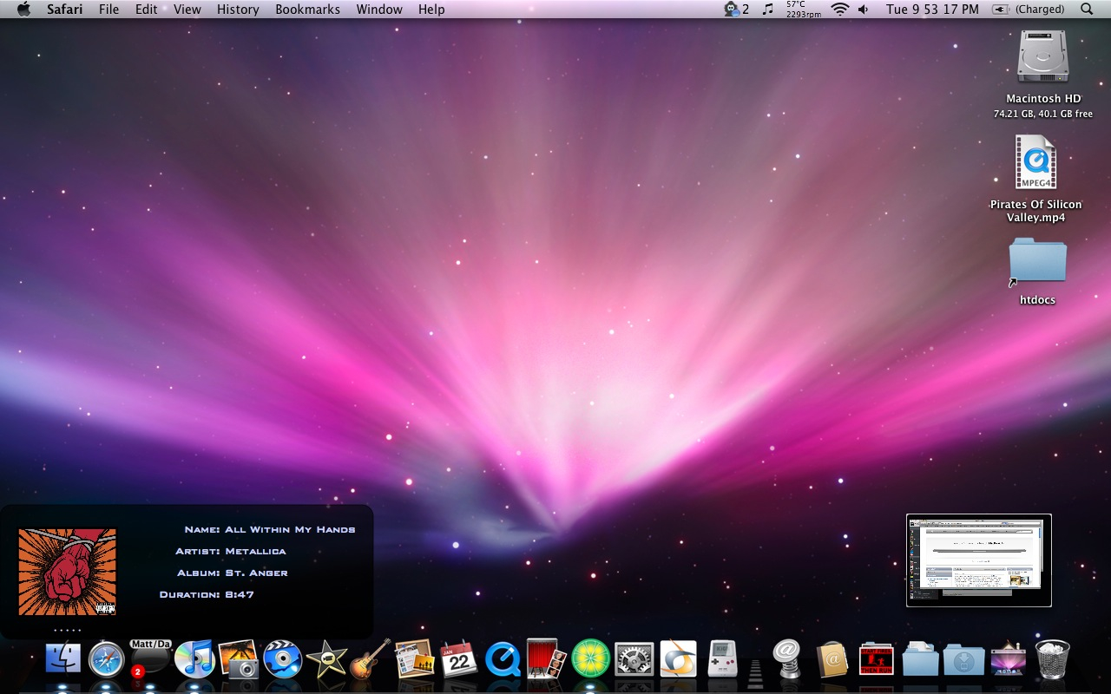
Task: Open the Documents folder stack in Dock
Action: pyautogui.click(x=920, y=660)
